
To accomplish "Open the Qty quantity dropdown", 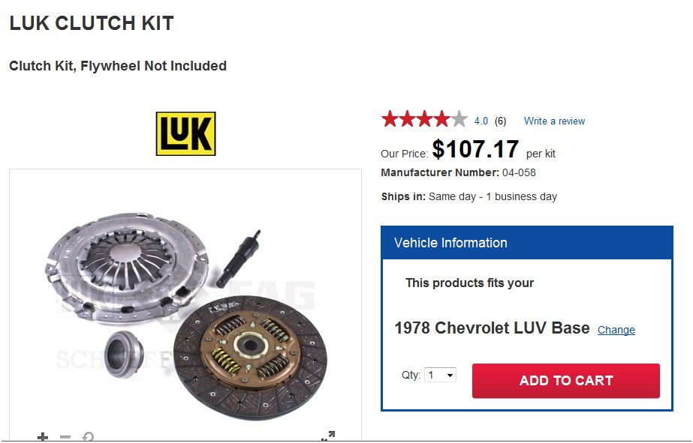I will (x=440, y=375).
